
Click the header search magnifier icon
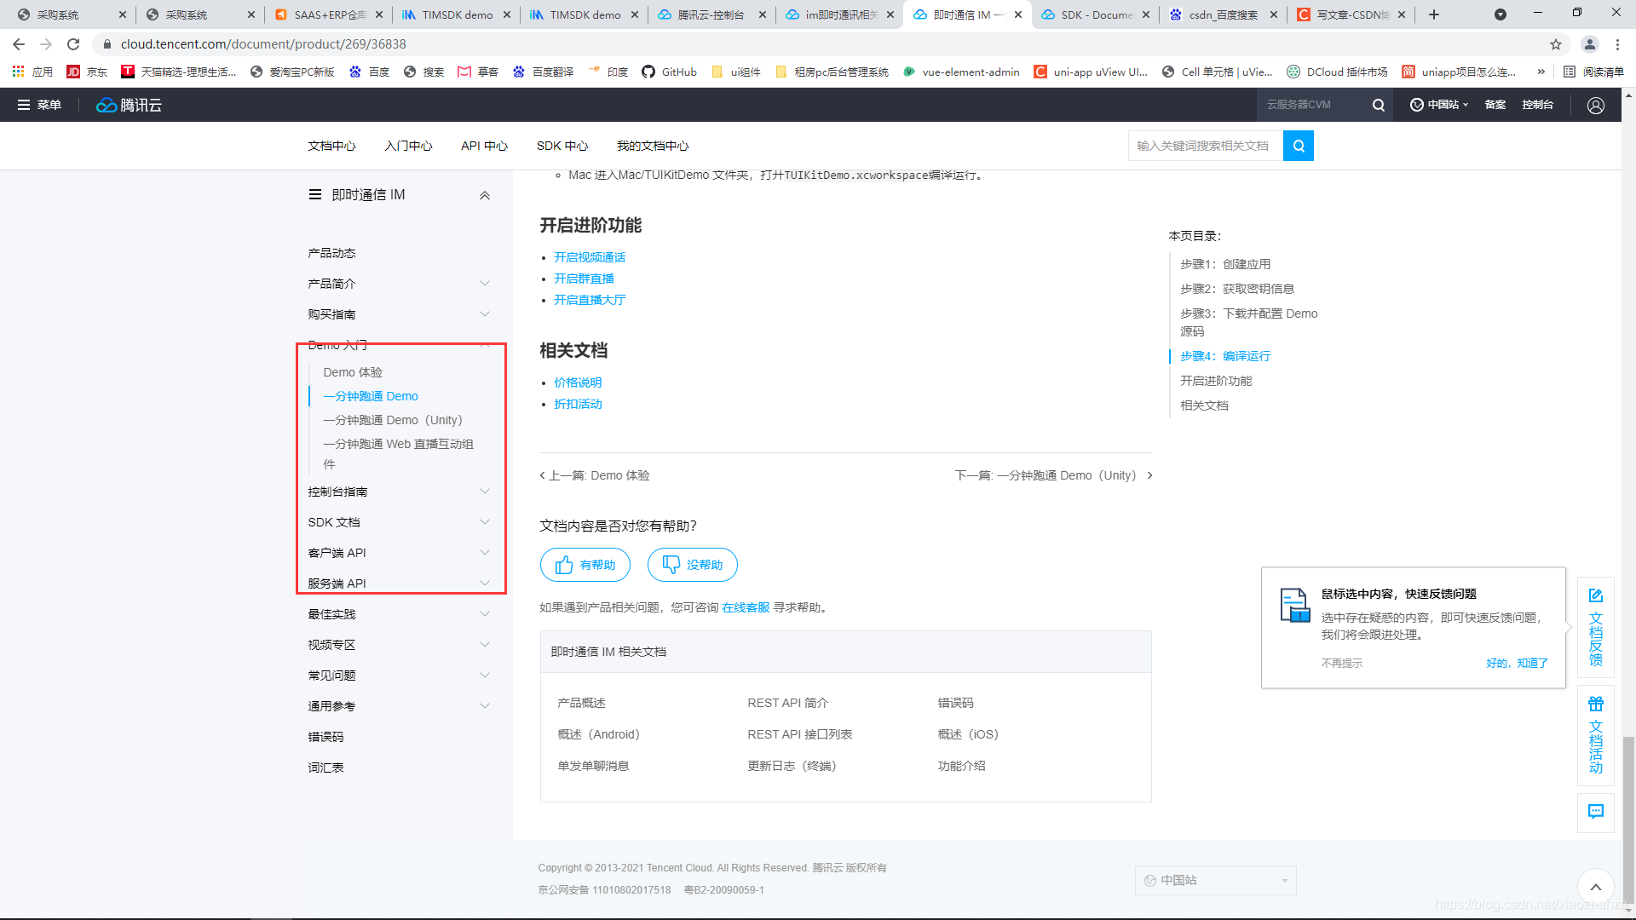pyautogui.click(x=1378, y=105)
